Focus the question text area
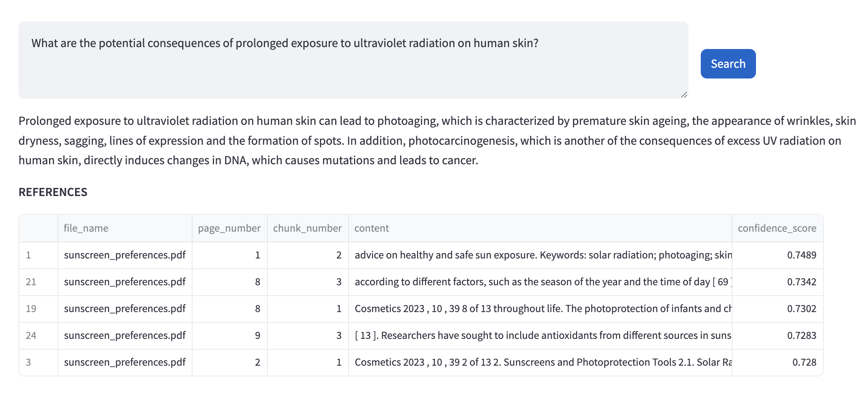Image resolution: width=863 pixels, height=399 pixels. pos(353,60)
